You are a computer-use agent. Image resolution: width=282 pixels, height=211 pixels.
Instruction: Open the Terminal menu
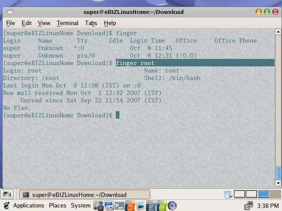[x=67, y=23]
